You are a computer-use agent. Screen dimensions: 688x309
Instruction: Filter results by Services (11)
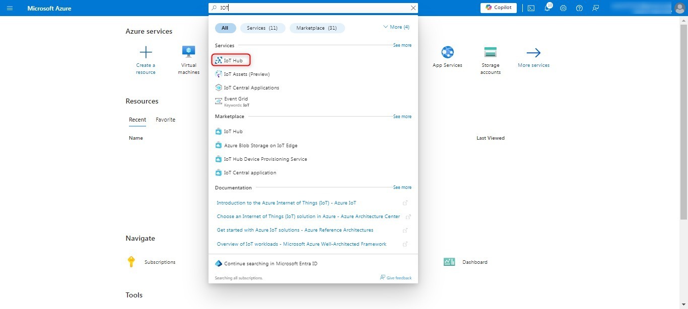click(262, 28)
